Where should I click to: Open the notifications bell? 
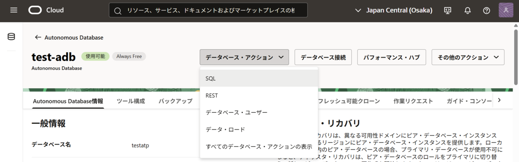point(467,10)
